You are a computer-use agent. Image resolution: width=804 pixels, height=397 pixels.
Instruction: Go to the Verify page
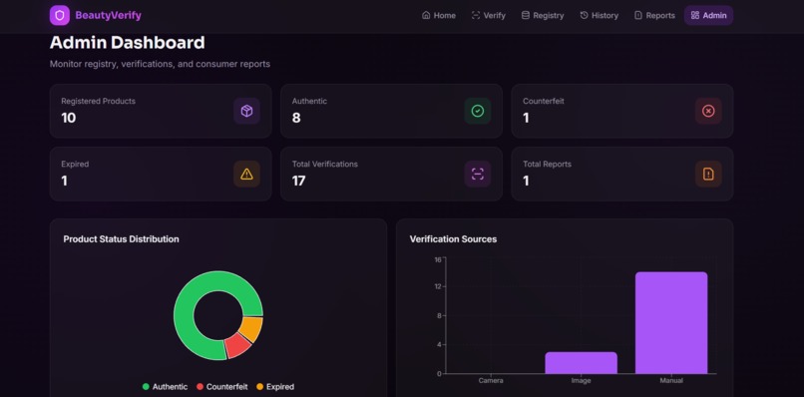(x=488, y=15)
